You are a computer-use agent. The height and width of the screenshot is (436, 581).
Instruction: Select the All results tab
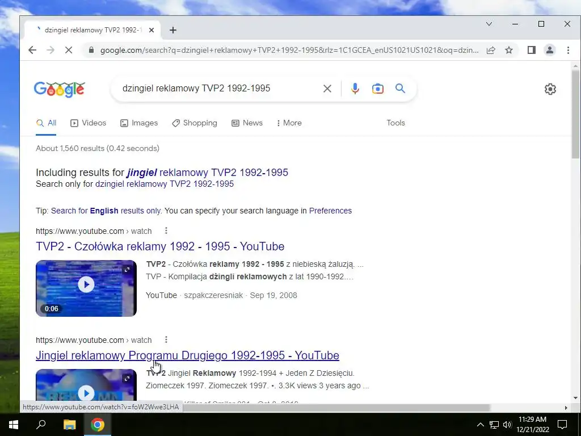tap(47, 123)
